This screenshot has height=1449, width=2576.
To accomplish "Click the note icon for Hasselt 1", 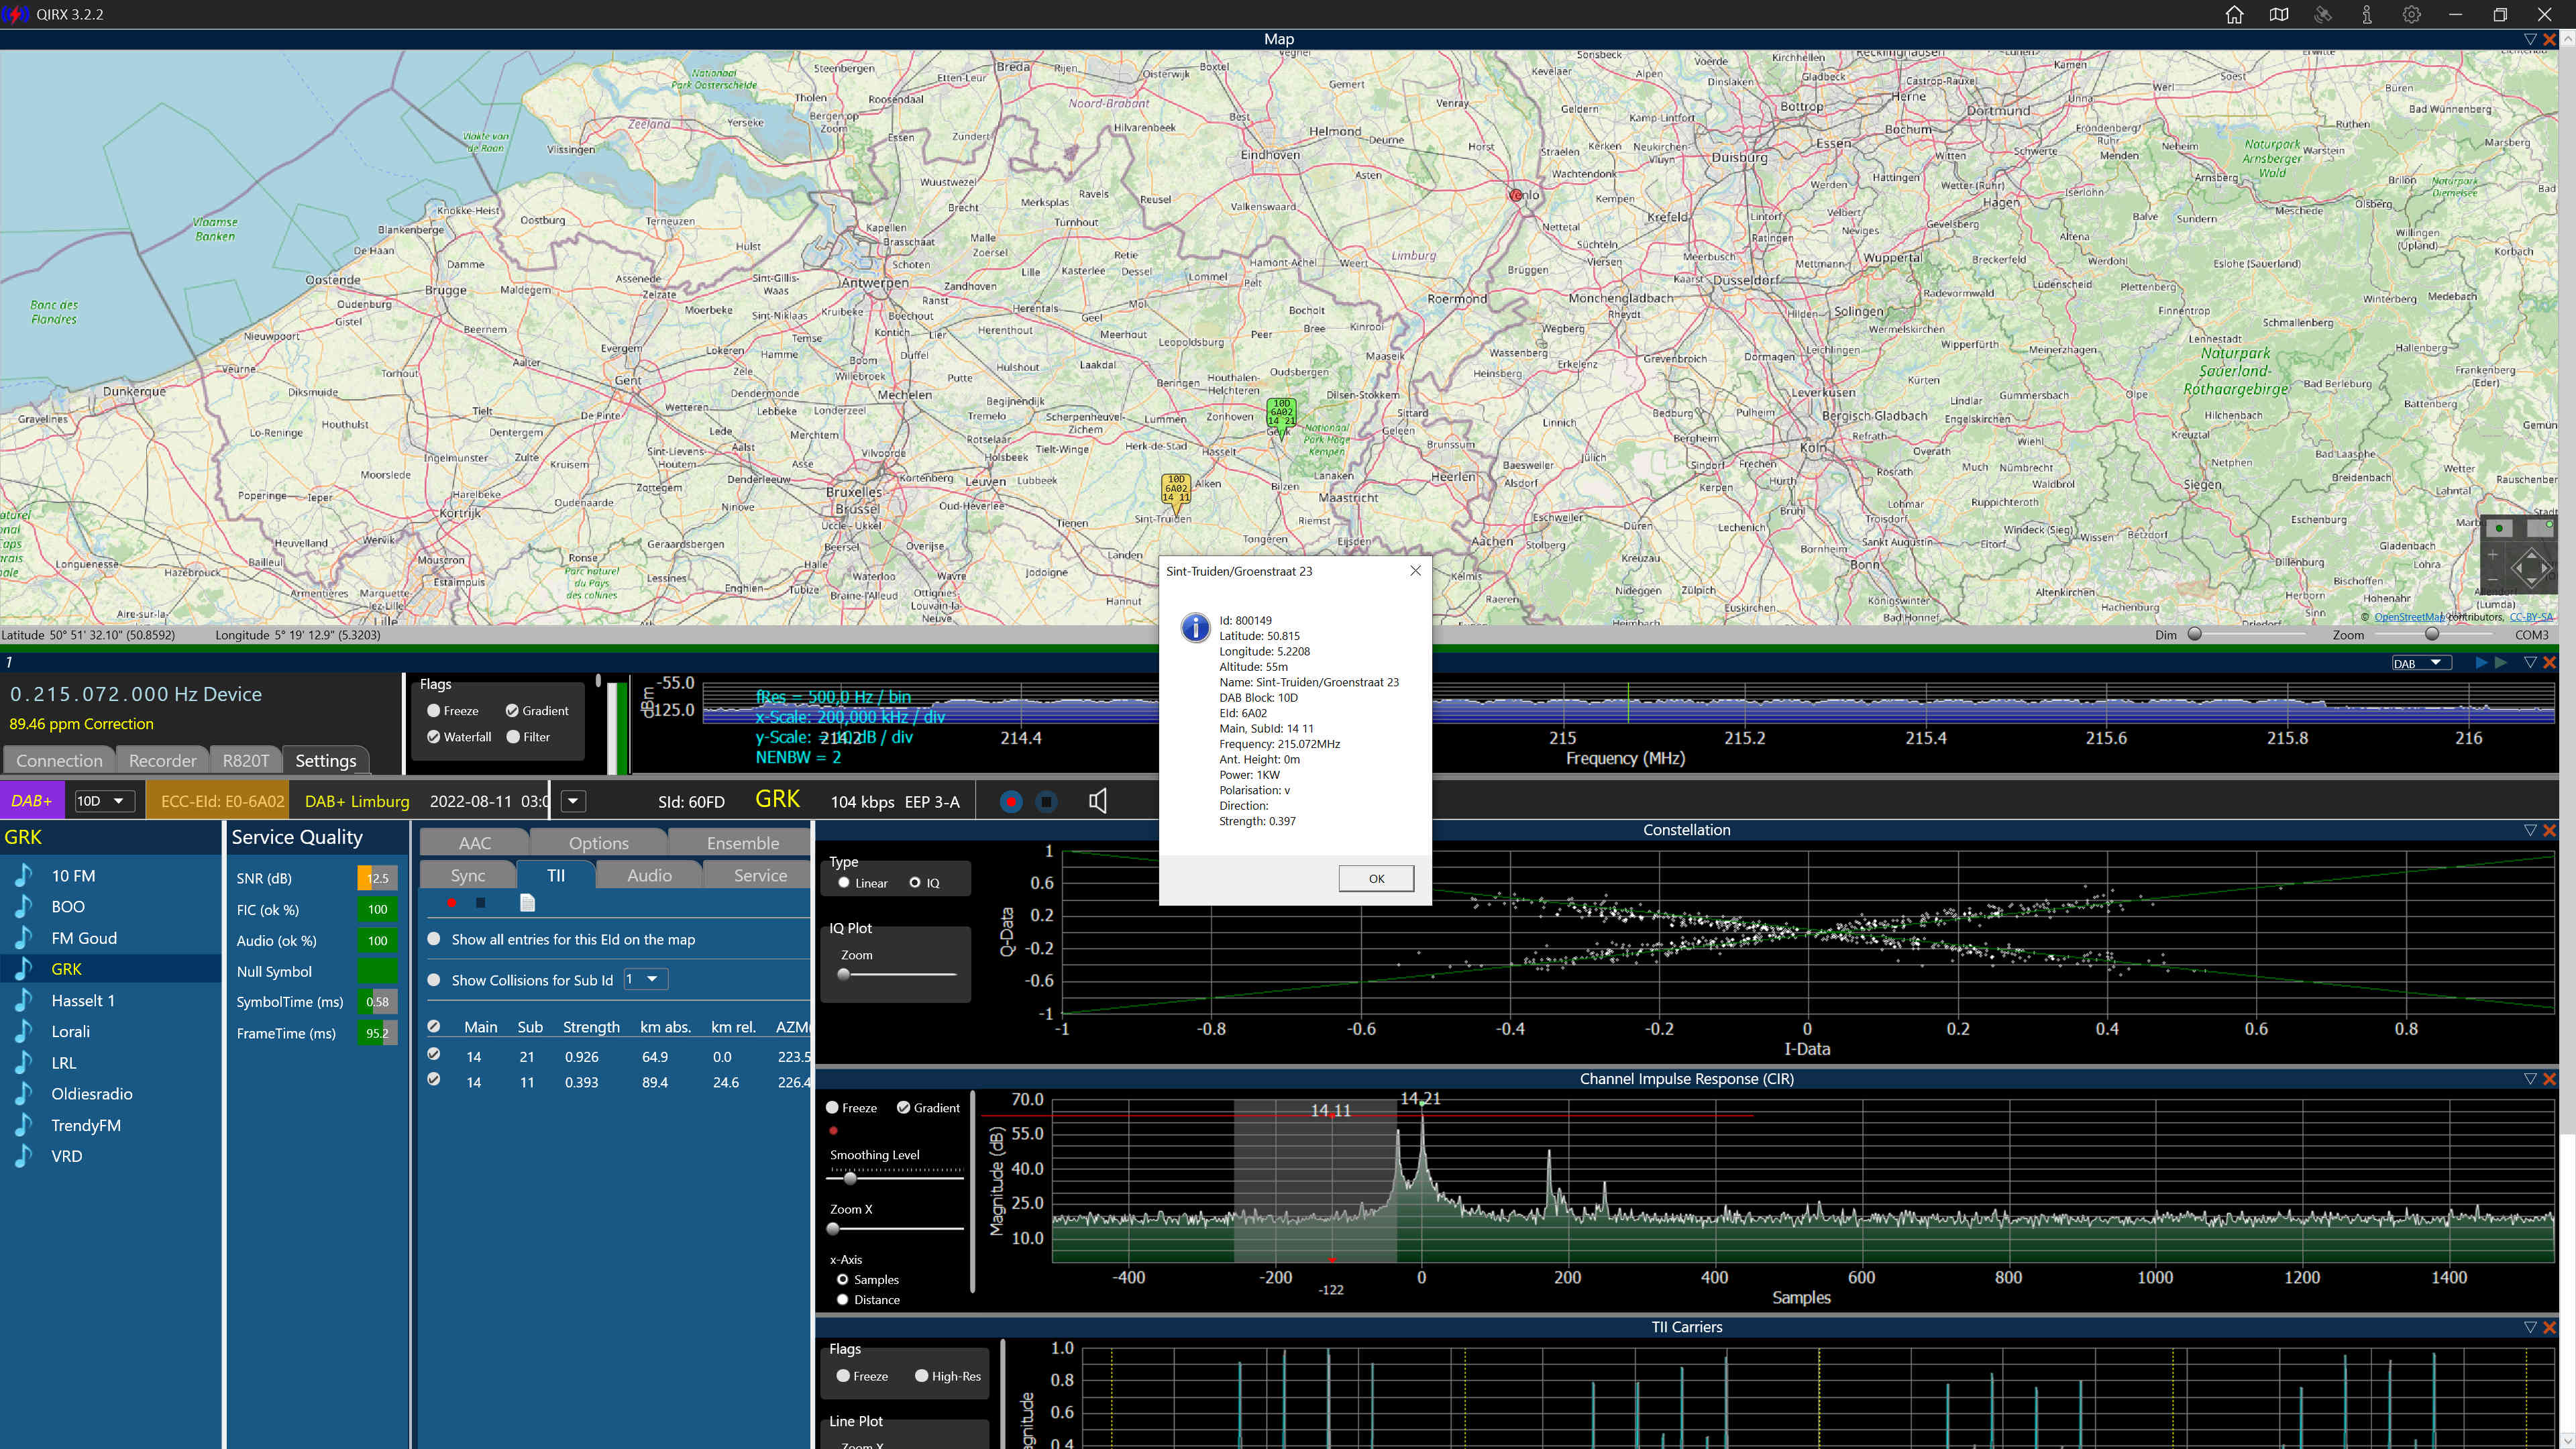I will 24,1000.
